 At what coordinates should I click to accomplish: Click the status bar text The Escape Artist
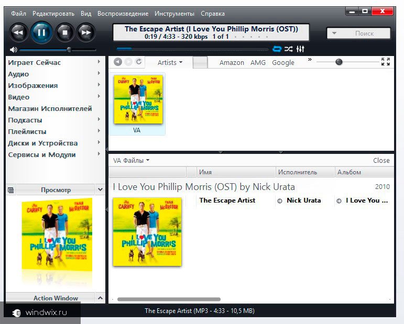[x=200, y=311]
